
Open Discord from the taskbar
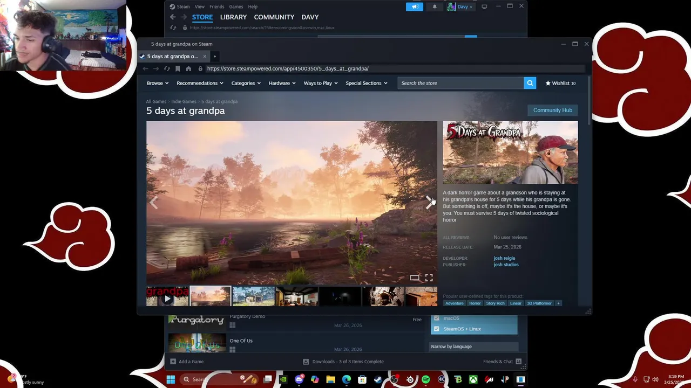click(299, 379)
